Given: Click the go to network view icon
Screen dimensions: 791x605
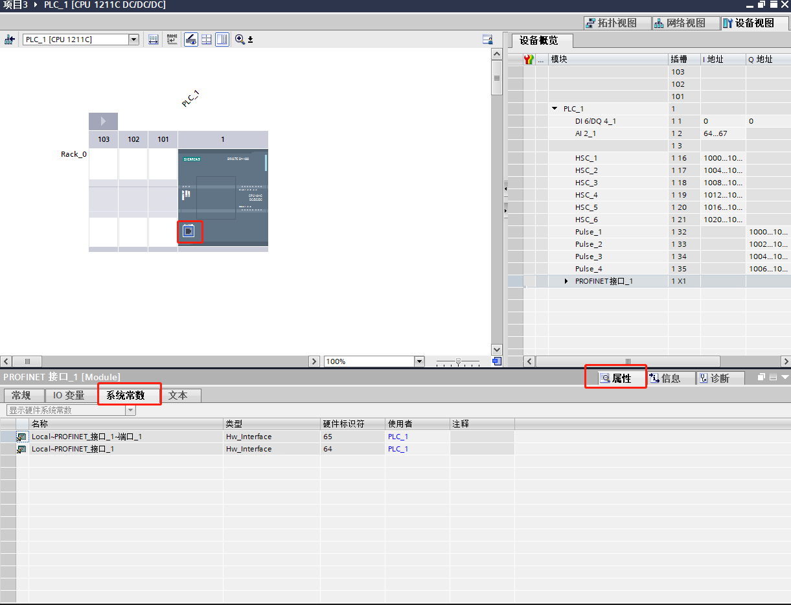Looking at the screenshot, I should point(9,40).
